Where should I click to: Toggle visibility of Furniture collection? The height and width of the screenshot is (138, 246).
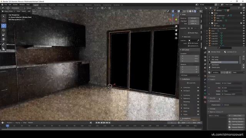pos(198,95)
